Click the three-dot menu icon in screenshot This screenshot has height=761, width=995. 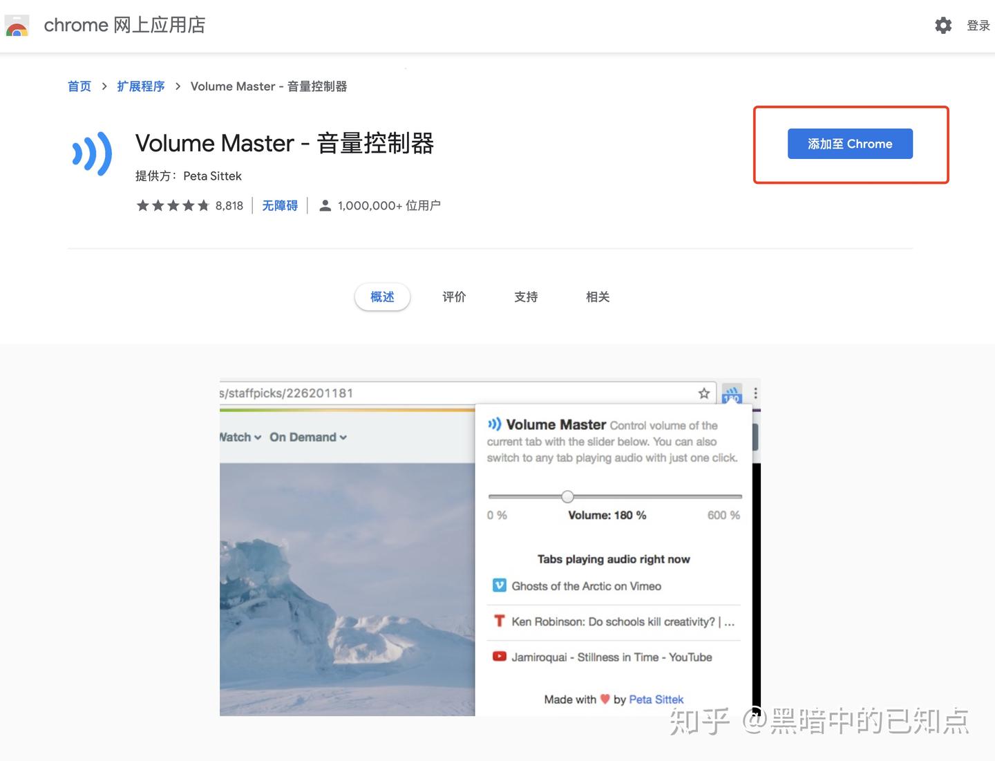(x=755, y=393)
